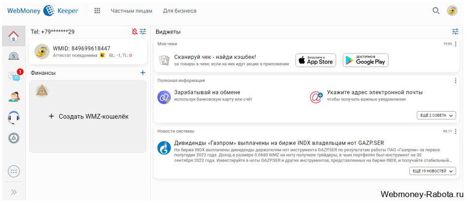Click the WebMoney Keeper logo
468x203 pixels.
point(43,11)
